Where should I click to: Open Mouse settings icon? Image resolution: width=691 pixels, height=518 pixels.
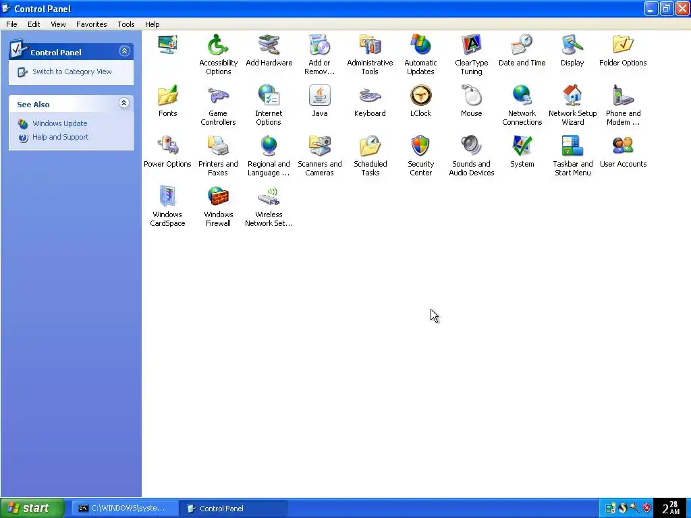pos(472,95)
